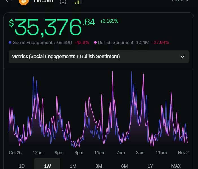Screen dimensions: 198x169
Task: Select the MAX time range tab
Action: [x=176, y=166]
